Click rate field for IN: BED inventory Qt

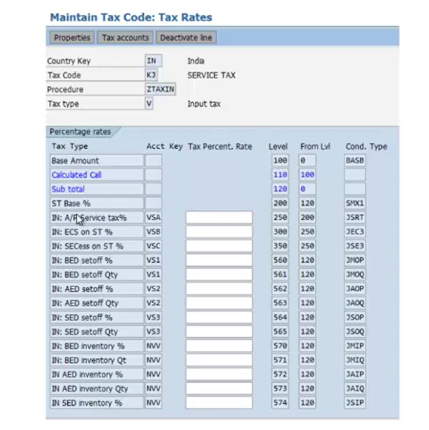click(x=219, y=360)
